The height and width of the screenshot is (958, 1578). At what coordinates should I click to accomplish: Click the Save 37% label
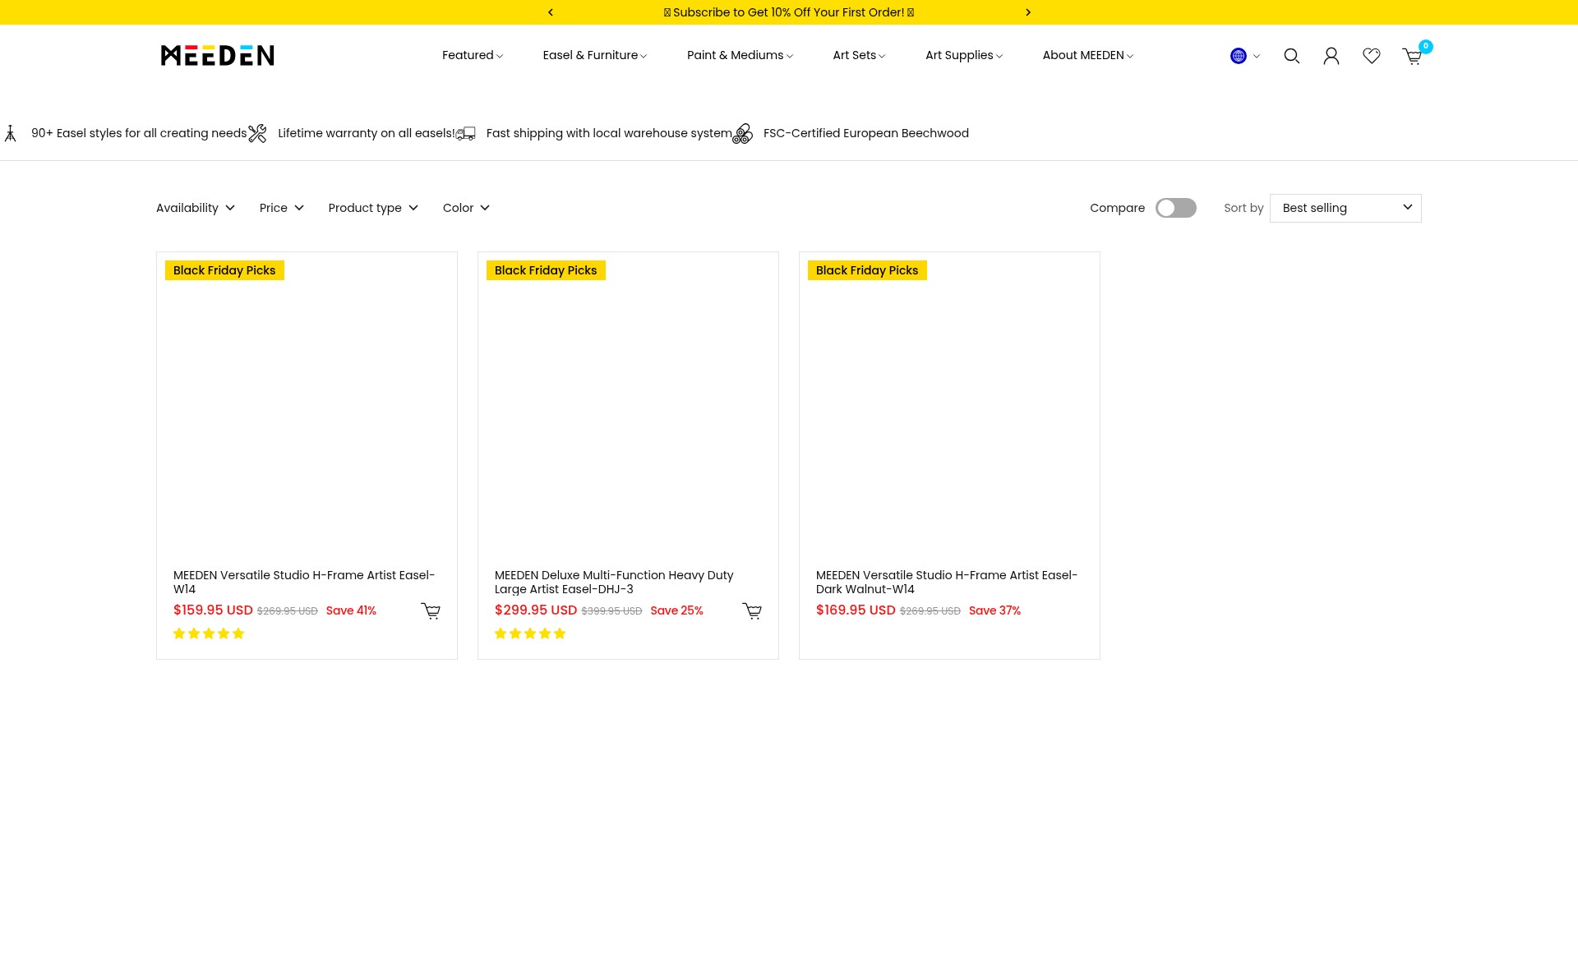[994, 610]
